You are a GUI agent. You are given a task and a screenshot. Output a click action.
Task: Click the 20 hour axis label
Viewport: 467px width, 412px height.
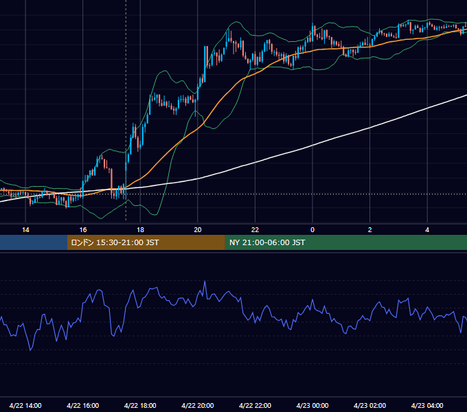[198, 230]
